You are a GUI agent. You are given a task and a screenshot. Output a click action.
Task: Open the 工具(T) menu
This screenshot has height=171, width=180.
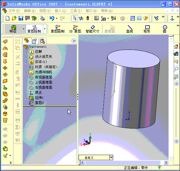coord(76,11)
